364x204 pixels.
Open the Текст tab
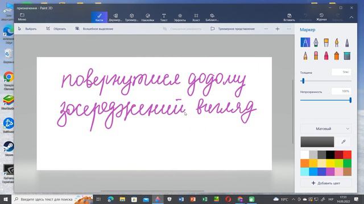click(164, 18)
